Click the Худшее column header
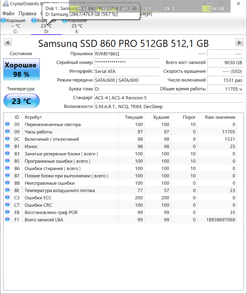 coord(158,117)
